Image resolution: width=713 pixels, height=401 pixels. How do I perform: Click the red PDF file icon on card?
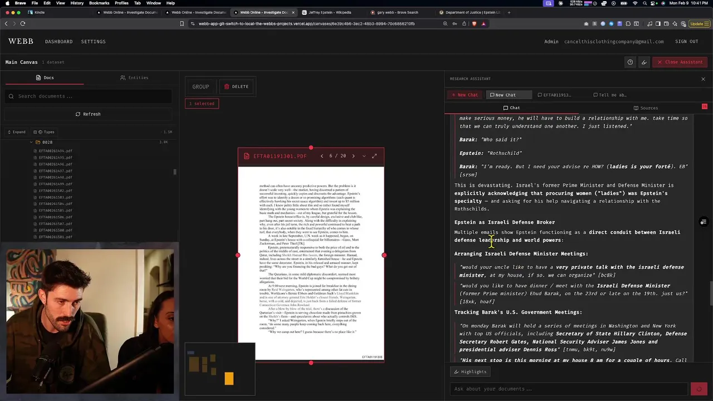[x=246, y=156]
